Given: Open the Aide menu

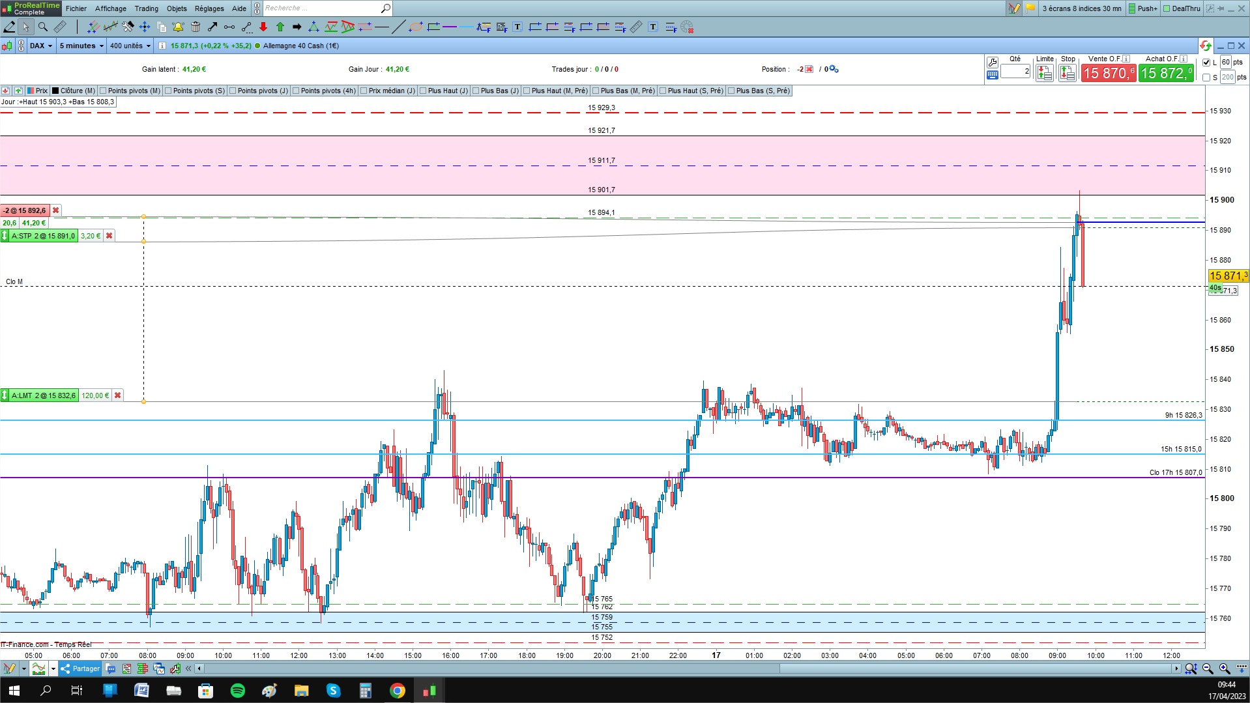Looking at the screenshot, I should 239,8.
